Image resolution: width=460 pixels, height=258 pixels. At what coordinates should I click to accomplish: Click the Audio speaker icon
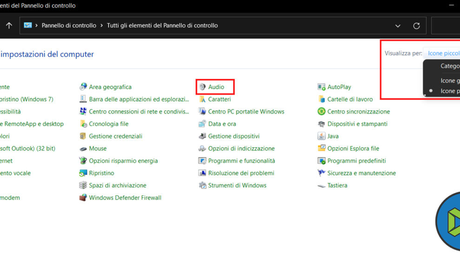tap(203, 87)
